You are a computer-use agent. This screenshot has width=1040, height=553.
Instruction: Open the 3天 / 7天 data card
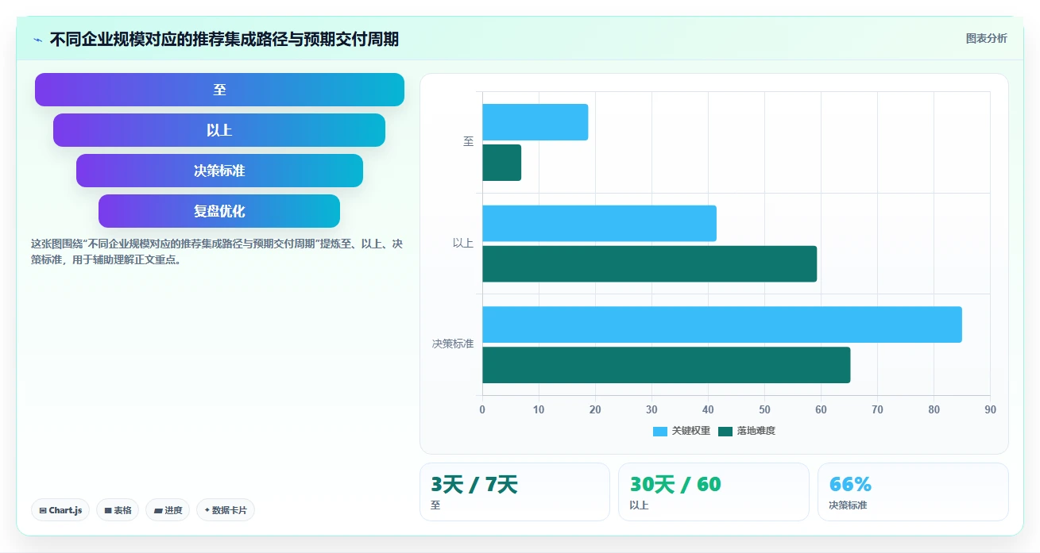click(x=515, y=492)
